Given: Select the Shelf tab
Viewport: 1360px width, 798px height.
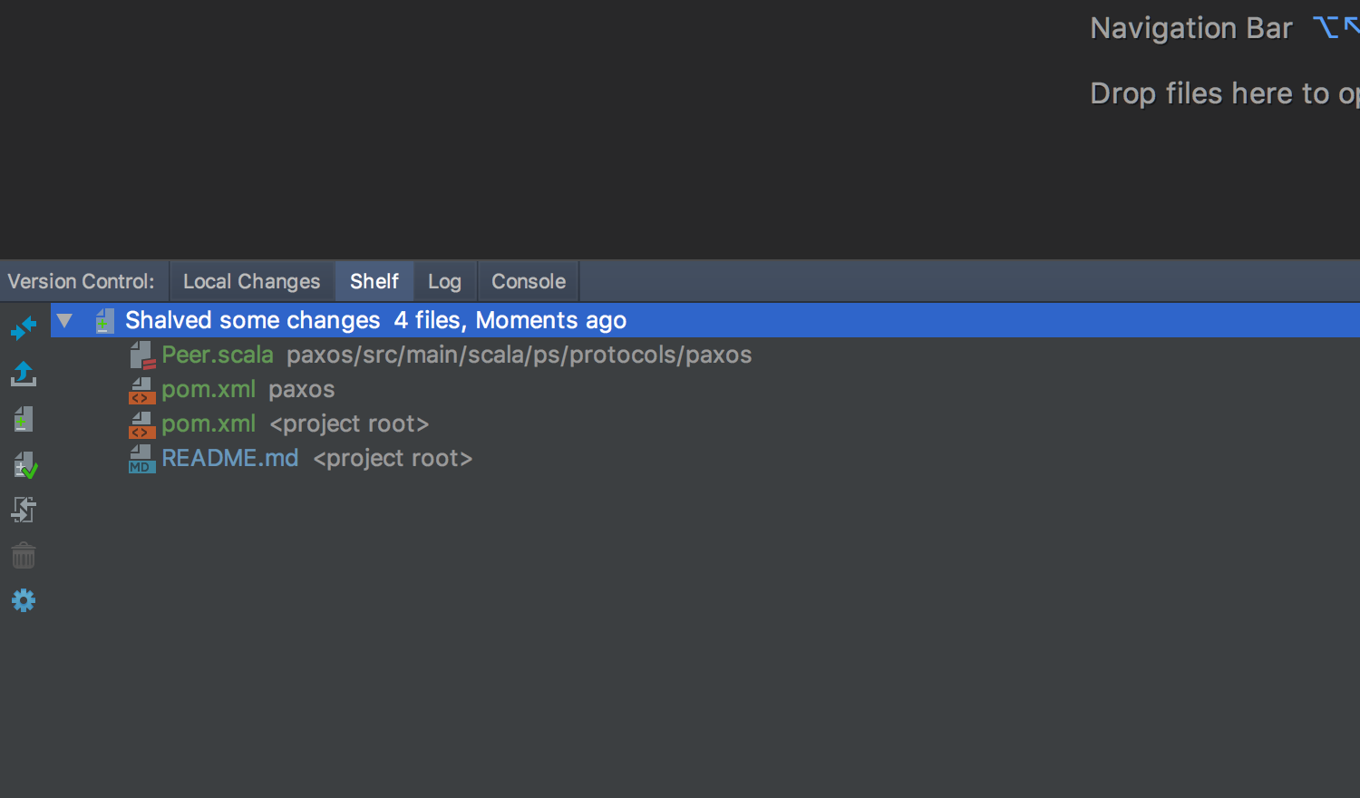Looking at the screenshot, I should (x=374, y=282).
